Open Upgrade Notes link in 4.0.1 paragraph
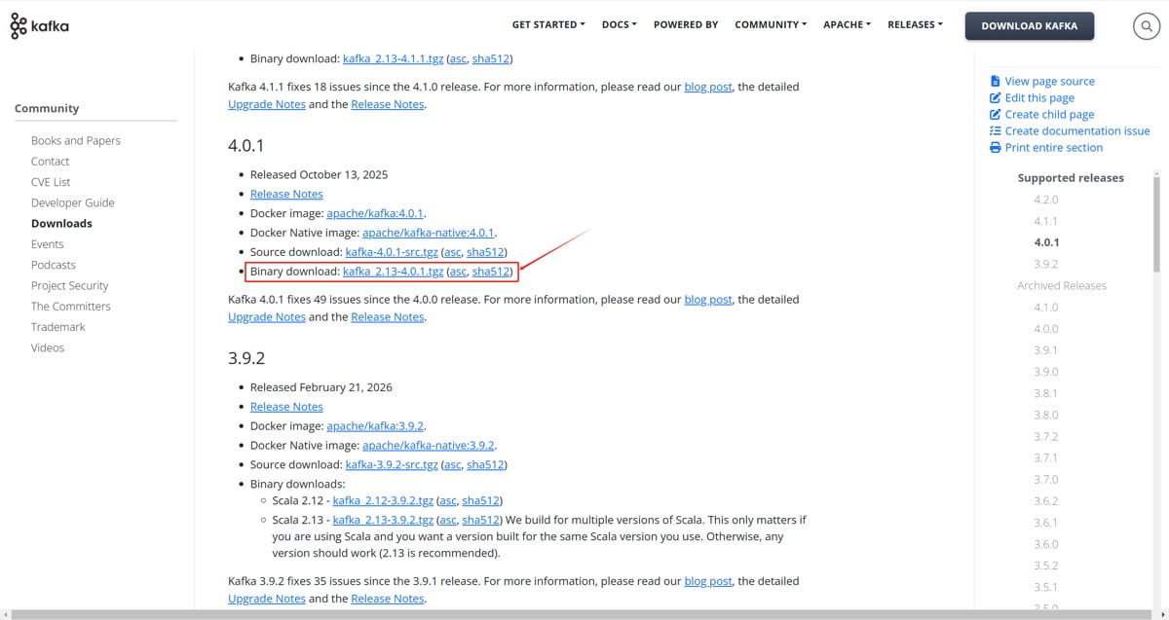The height and width of the screenshot is (620, 1169). pyautogui.click(x=267, y=317)
